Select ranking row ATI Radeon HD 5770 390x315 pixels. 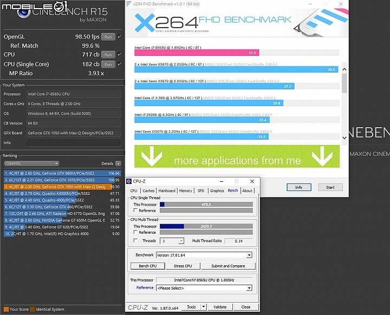[62, 214]
